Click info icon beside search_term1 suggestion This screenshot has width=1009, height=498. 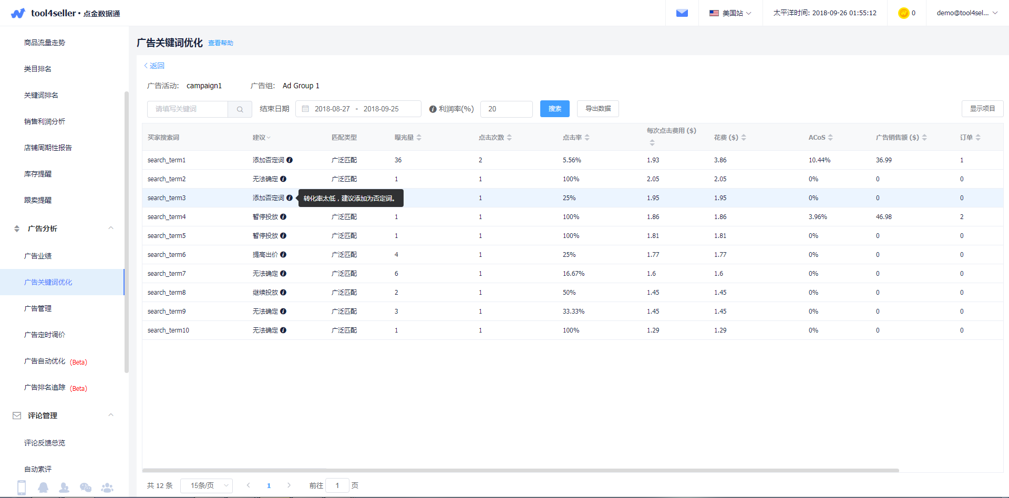pos(290,160)
